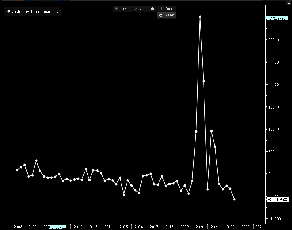Click the 2008 label on the time axis
Screen dimensions: 292x230
[18, 227]
